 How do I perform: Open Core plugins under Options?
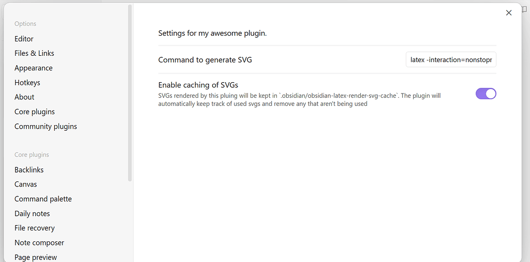34,112
